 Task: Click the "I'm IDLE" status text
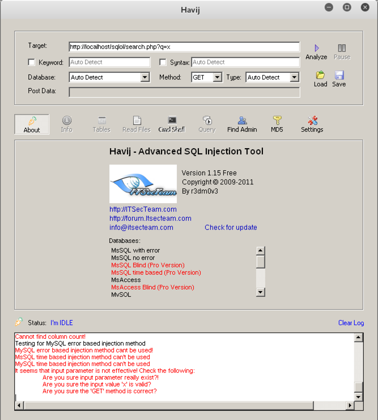[x=62, y=323]
